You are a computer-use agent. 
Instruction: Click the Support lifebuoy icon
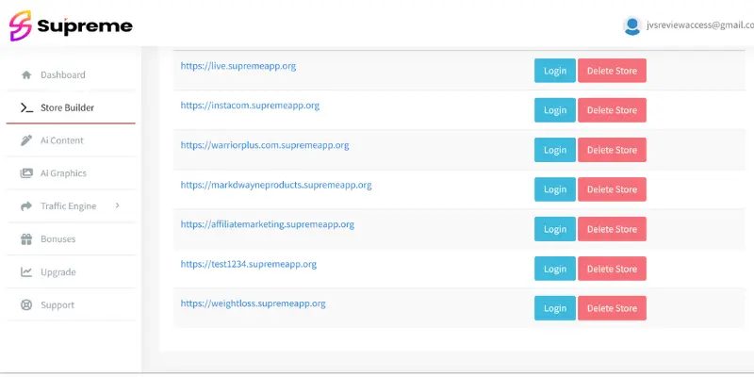pos(26,304)
